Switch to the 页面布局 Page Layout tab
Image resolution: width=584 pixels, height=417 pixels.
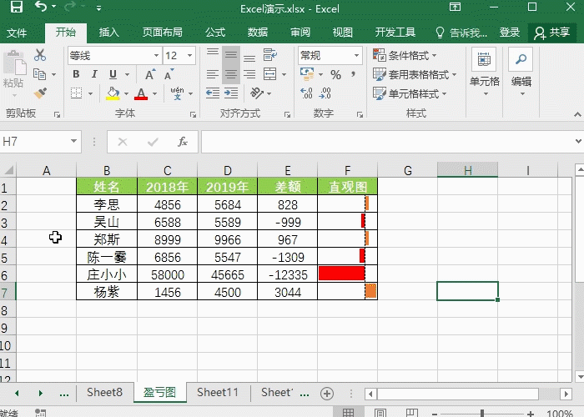[x=163, y=33]
